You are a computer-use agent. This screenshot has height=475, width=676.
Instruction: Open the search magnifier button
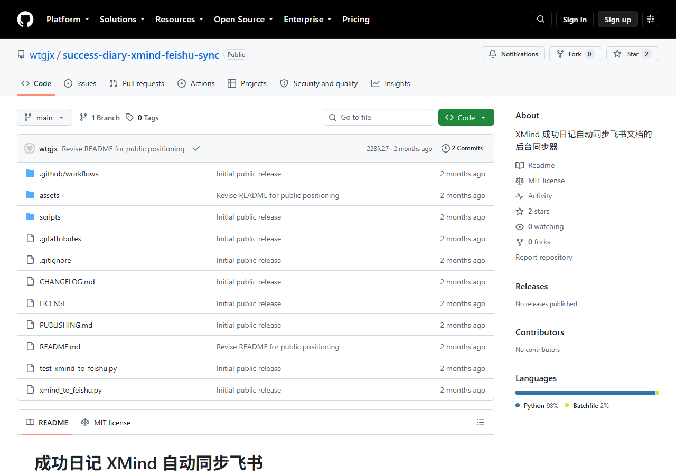[541, 19]
